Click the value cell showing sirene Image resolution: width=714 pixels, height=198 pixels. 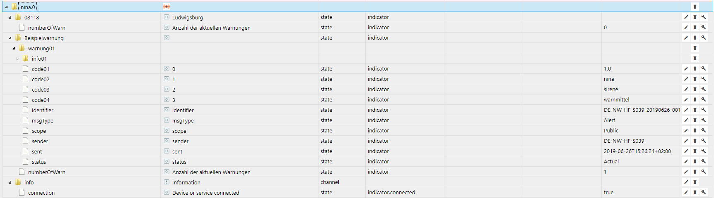[x=611, y=90]
